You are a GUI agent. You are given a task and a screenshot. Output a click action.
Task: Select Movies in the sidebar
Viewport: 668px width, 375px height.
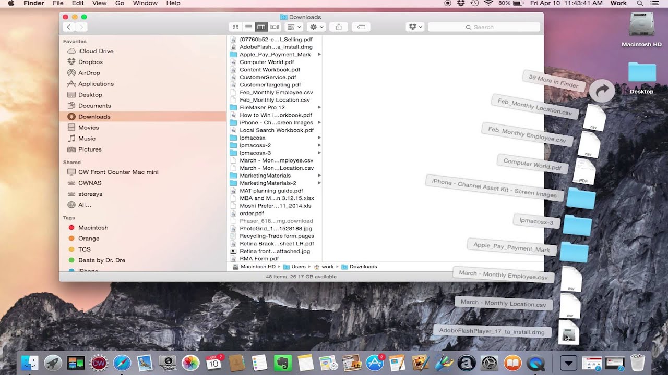pos(88,128)
